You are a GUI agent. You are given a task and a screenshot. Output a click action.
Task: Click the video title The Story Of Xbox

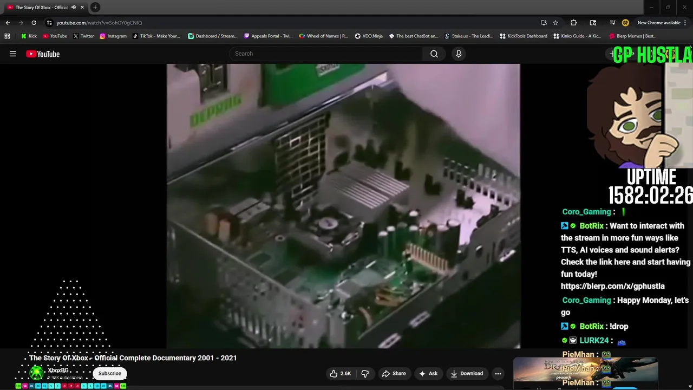[133, 358]
